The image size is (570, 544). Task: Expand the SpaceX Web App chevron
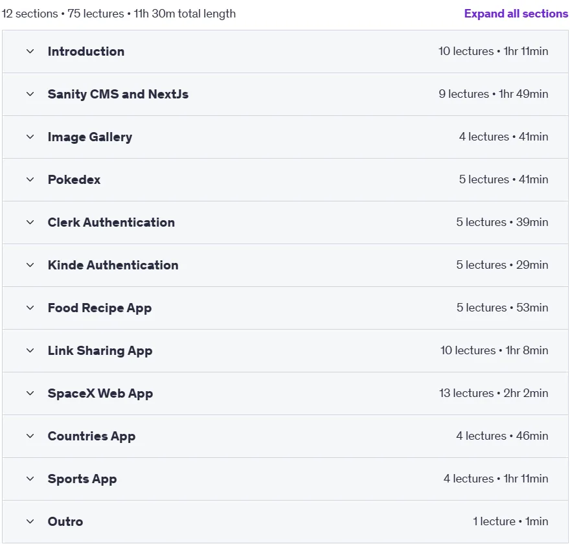(30, 393)
